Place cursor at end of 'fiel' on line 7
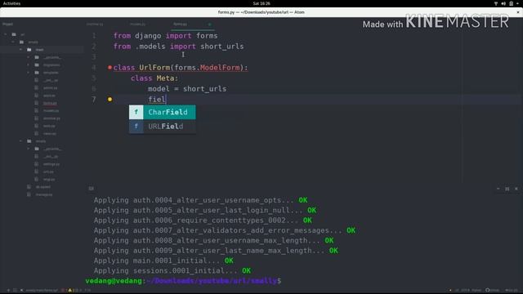Image resolution: width=523 pixels, height=294 pixels. click(x=166, y=100)
